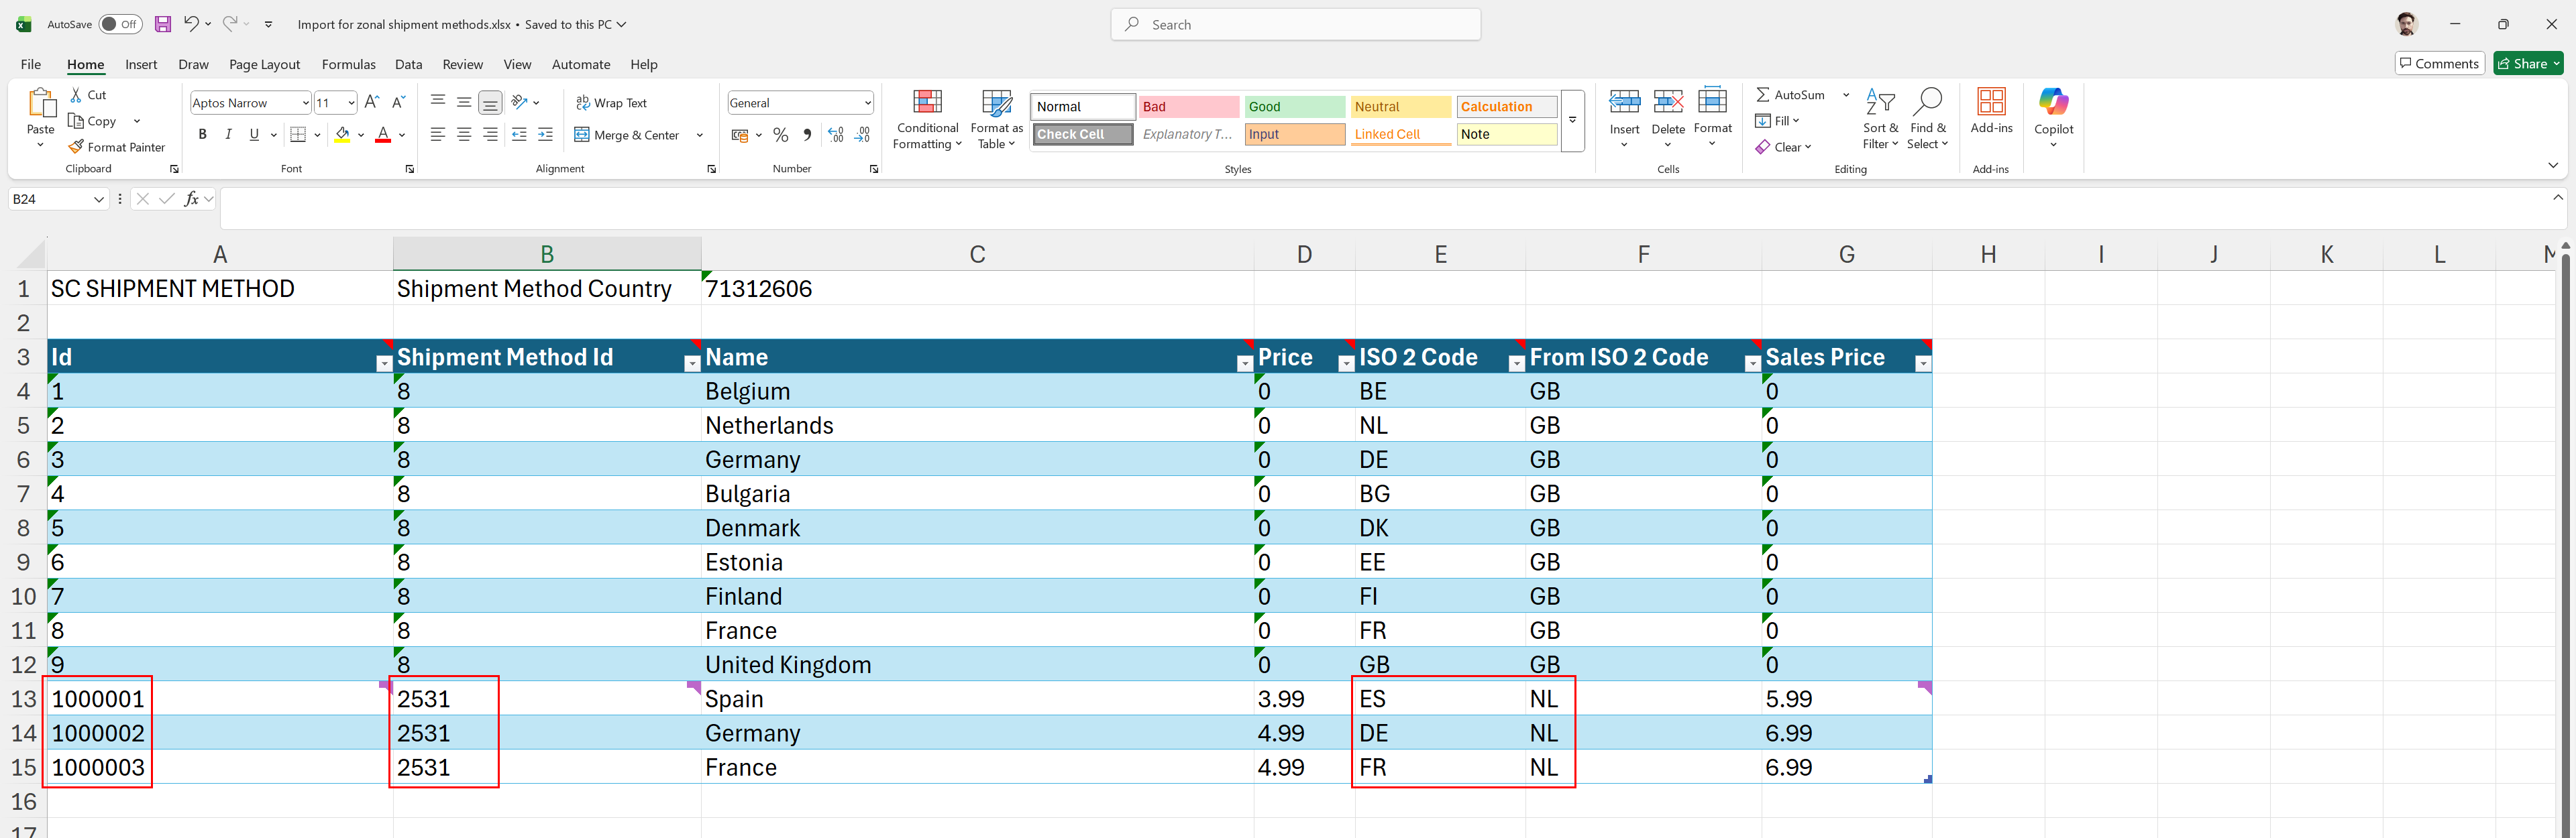Open the Comments pane button

pos(2439,64)
